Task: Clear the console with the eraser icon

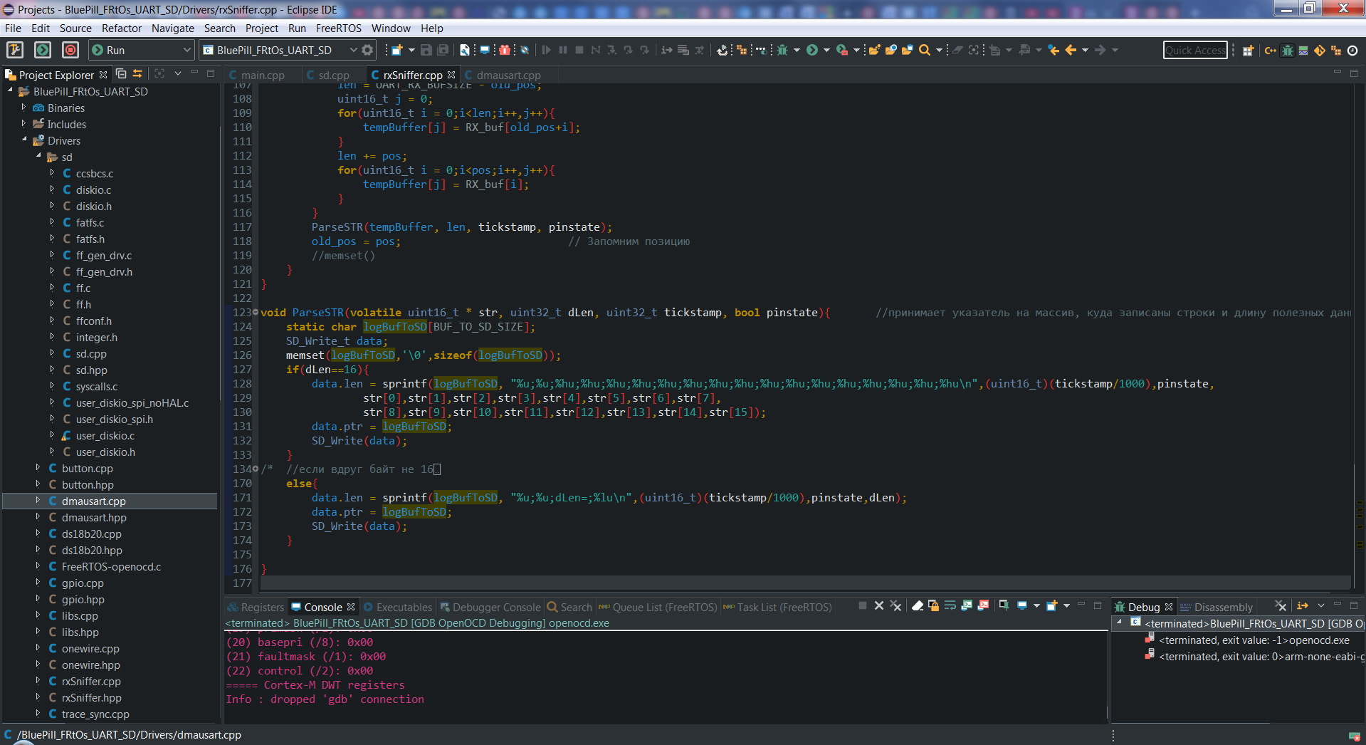Action: (x=918, y=606)
